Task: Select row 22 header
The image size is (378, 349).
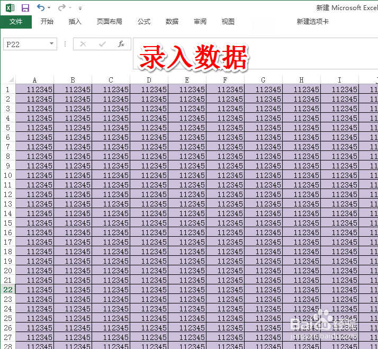Action: 8,290
